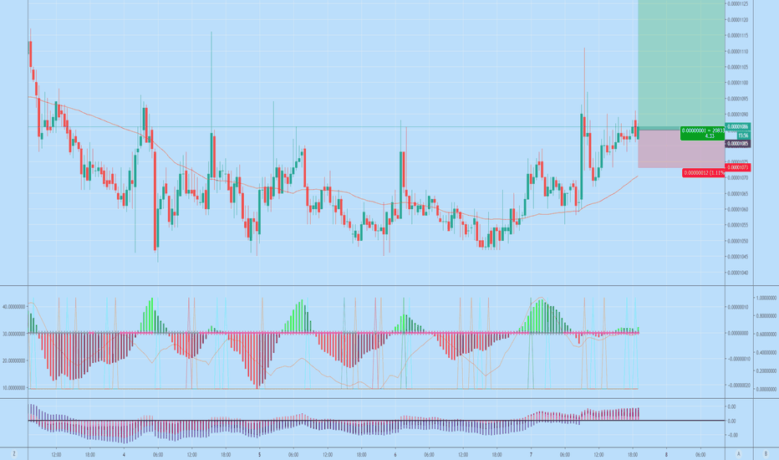The width and height of the screenshot is (779, 460).
Task: Click date label 5 on time axis
Action: pyautogui.click(x=259, y=454)
